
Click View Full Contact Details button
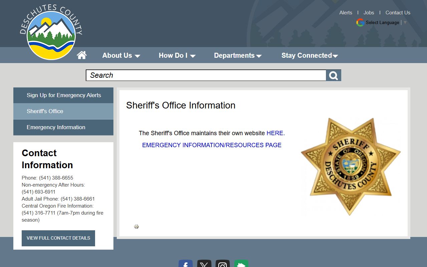[x=58, y=238]
